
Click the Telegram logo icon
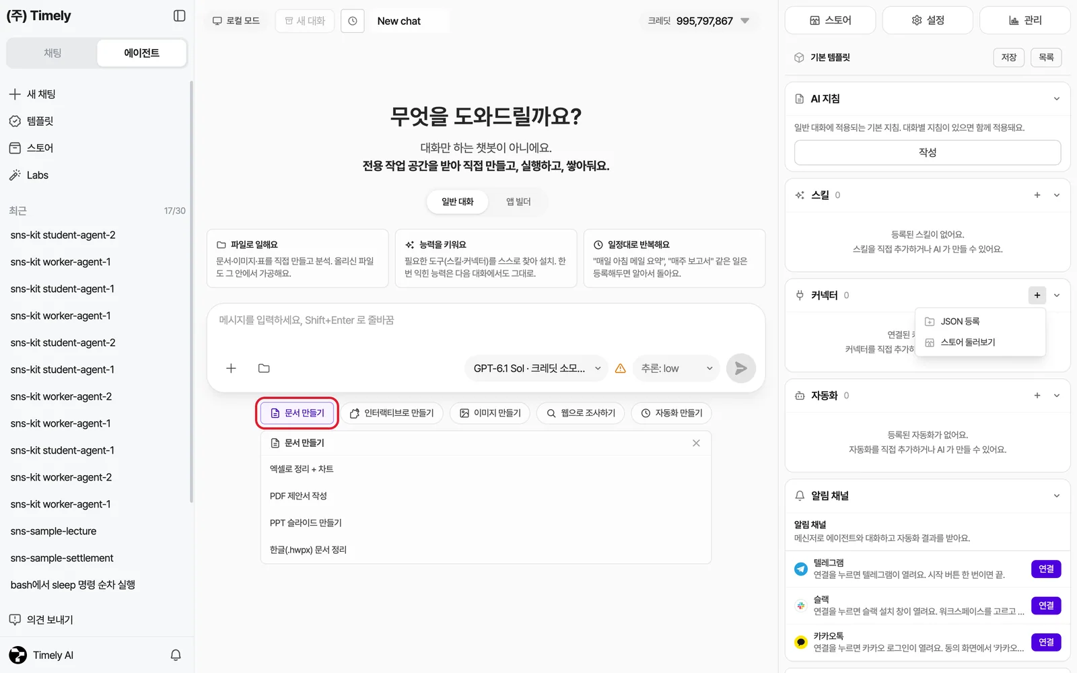pos(801,569)
